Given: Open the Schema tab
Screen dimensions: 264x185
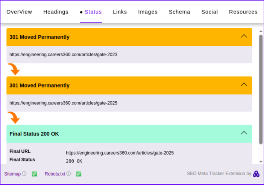Looking at the screenshot, I should click(x=179, y=12).
